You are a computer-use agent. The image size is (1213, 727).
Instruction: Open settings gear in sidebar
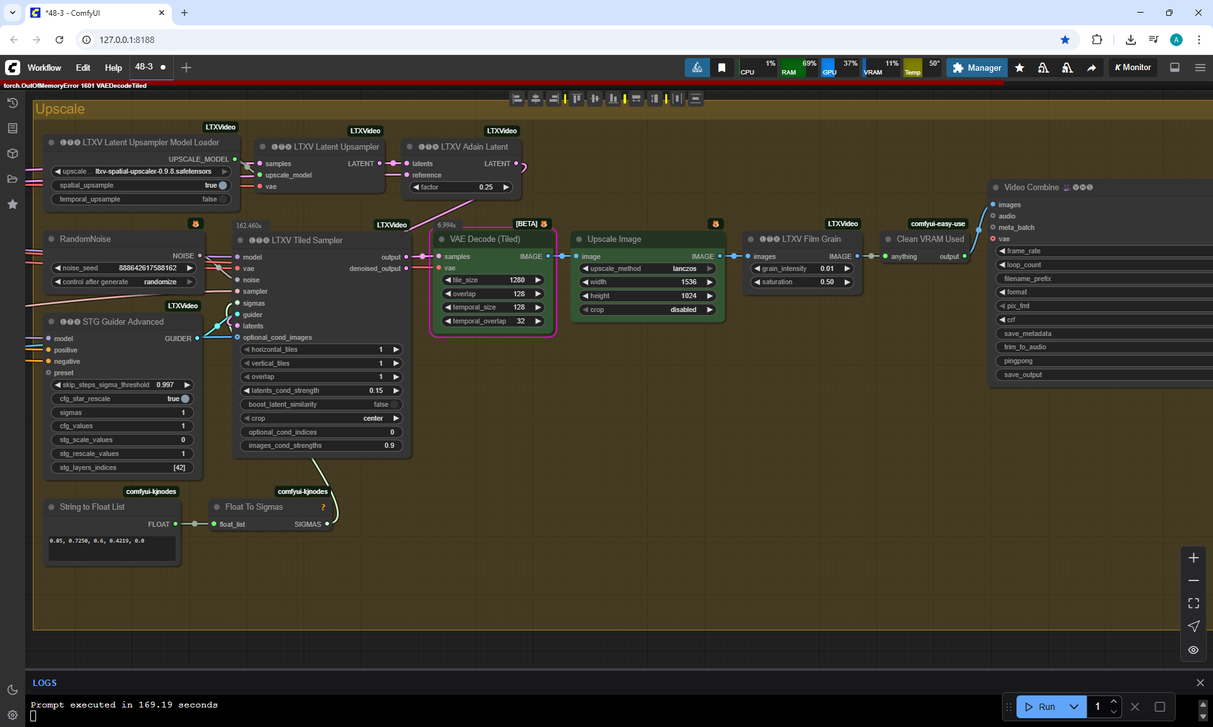pos(13,714)
